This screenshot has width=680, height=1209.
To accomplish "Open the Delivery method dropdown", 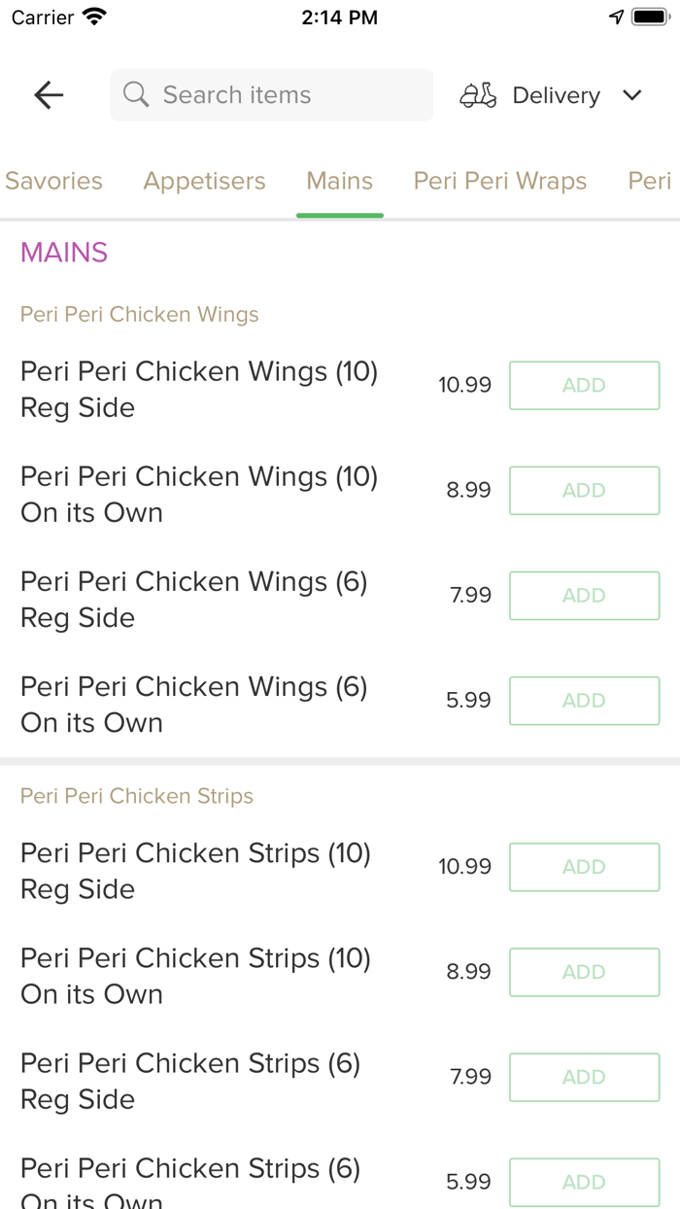I will [x=556, y=94].
